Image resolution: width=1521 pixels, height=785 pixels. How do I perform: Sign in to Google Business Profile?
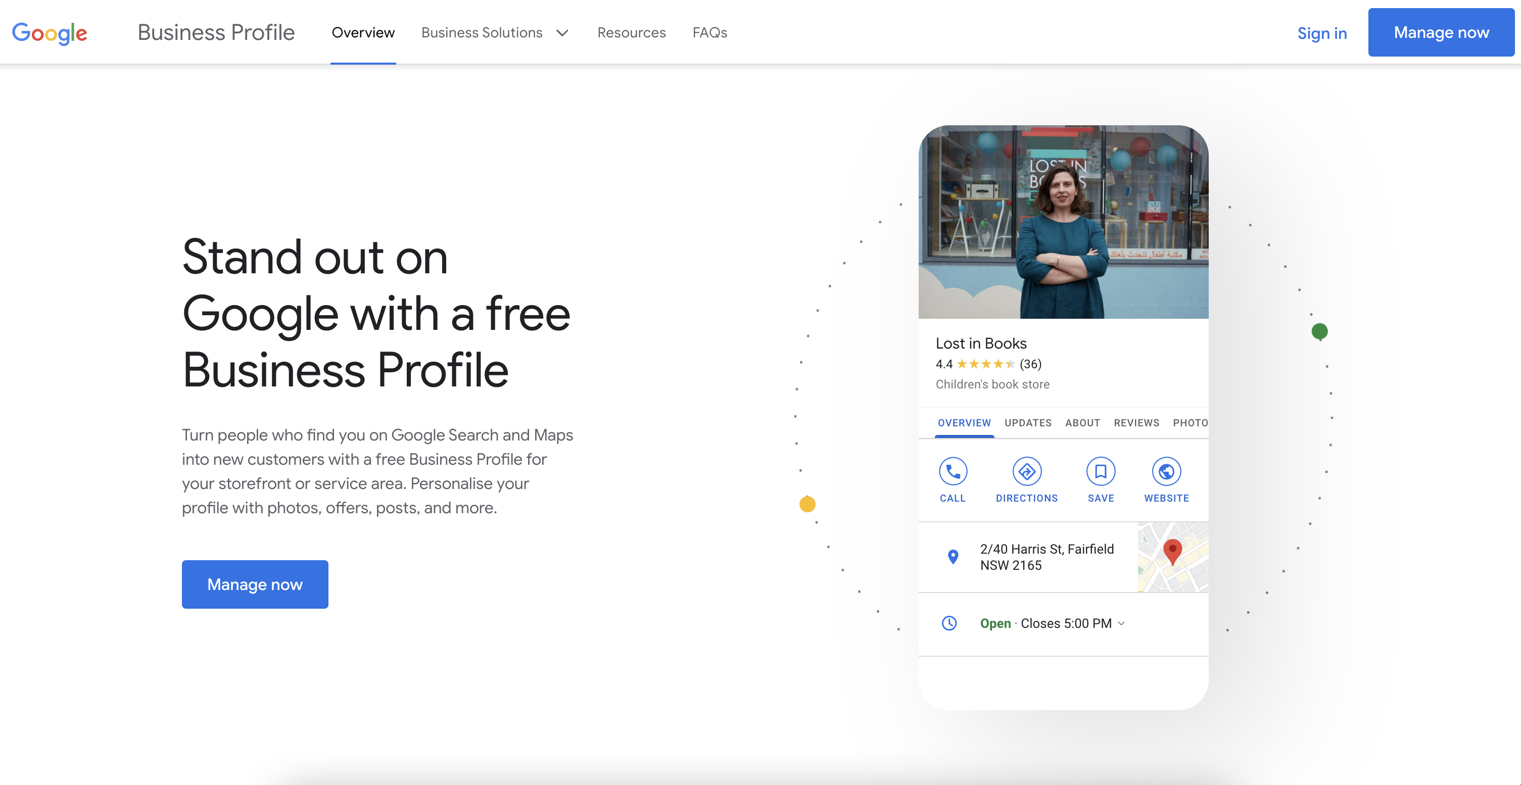coord(1322,33)
